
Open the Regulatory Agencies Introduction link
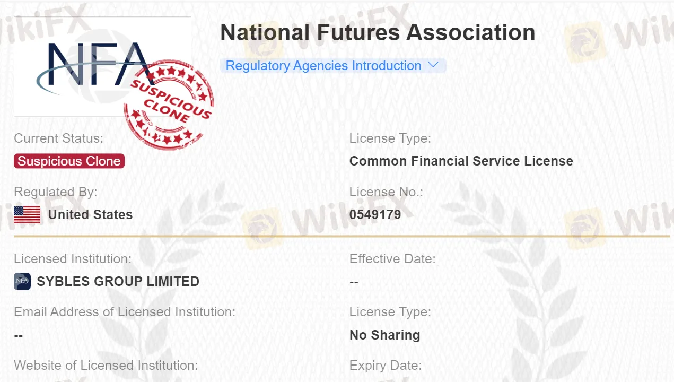(323, 66)
